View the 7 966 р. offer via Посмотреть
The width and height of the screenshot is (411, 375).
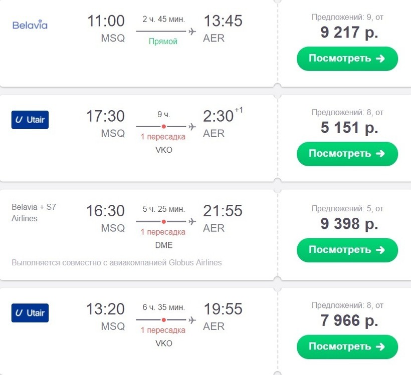(347, 346)
